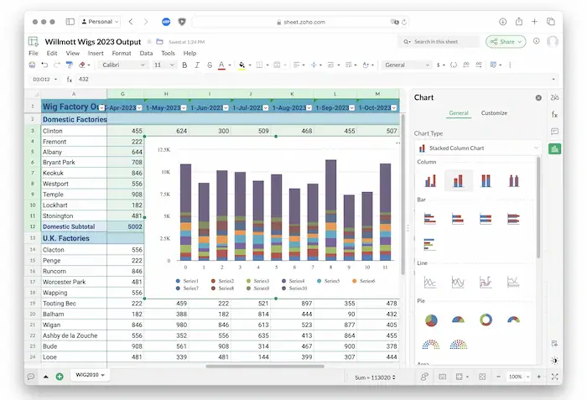Open the File menu
Viewport: 587px width, 400px height.
pyautogui.click(x=34, y=53)
